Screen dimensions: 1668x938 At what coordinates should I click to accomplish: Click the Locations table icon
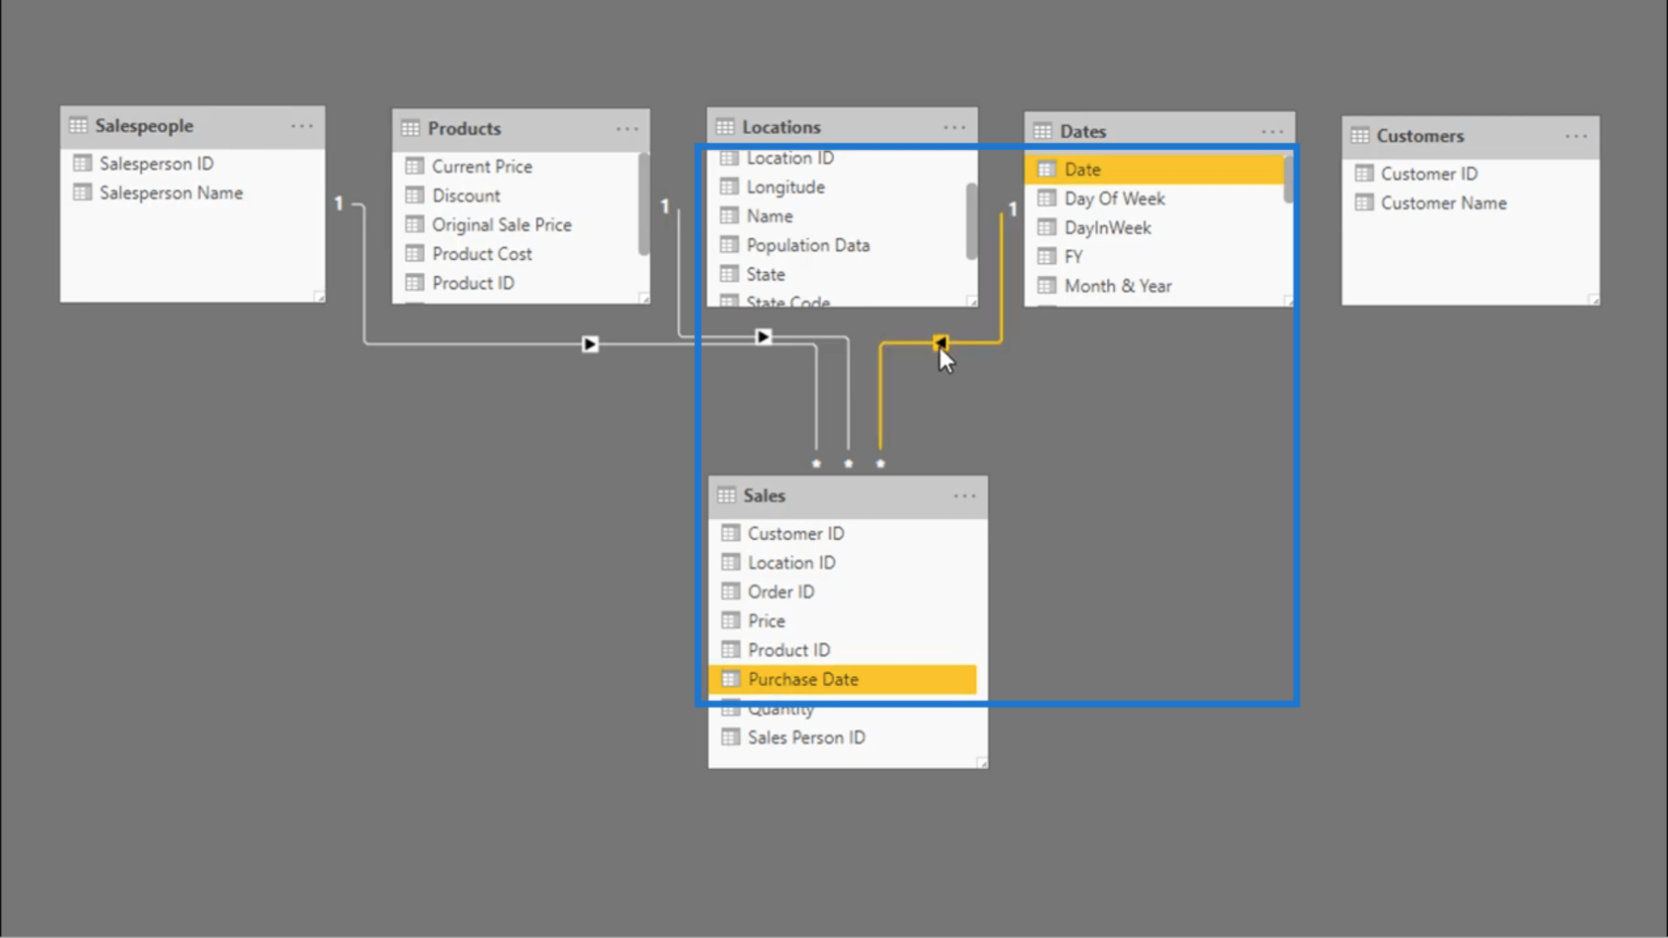(x=725, y=127)
